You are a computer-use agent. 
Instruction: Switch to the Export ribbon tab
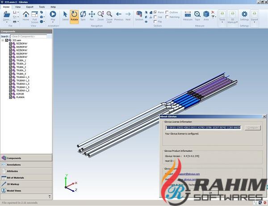tap(30, 7)
